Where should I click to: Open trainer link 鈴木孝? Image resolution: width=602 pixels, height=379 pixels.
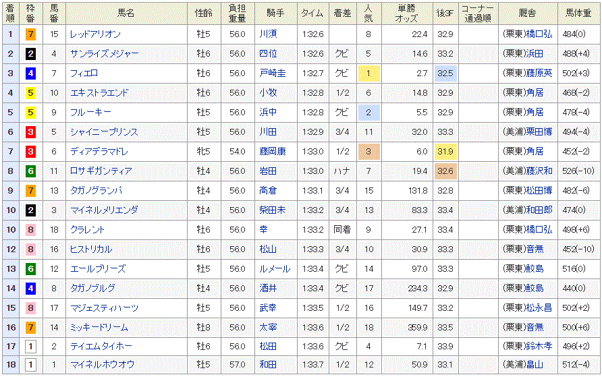[539, 347]
